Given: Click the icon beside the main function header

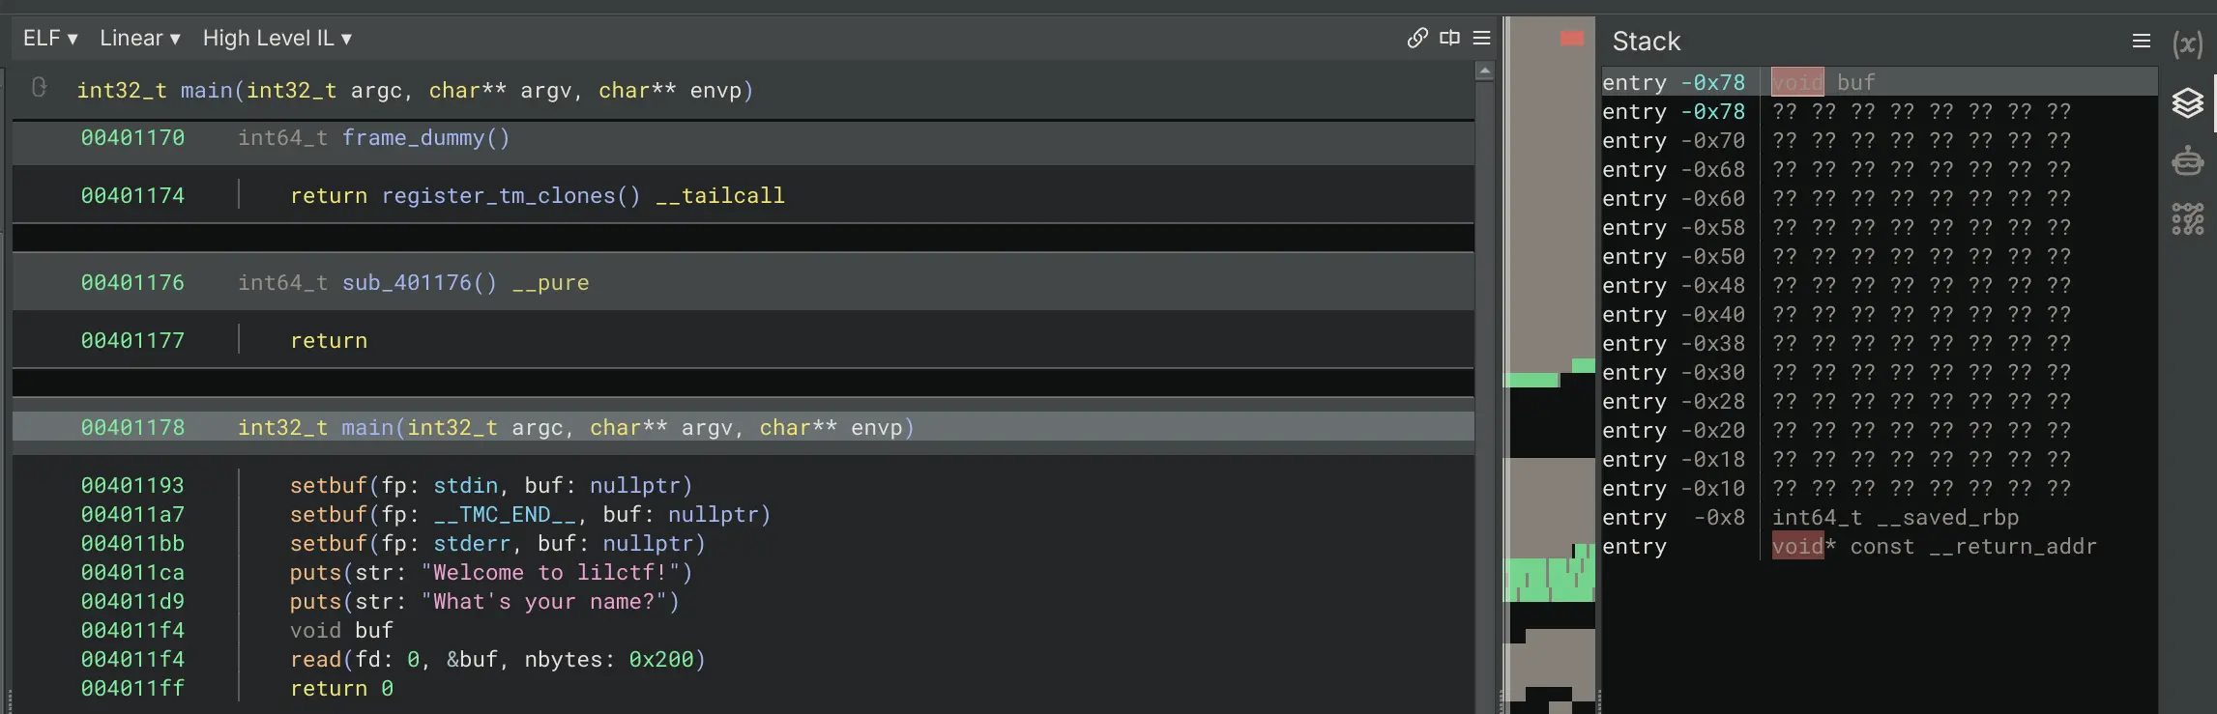Looking at the screenshot, I should pos(40,88).
